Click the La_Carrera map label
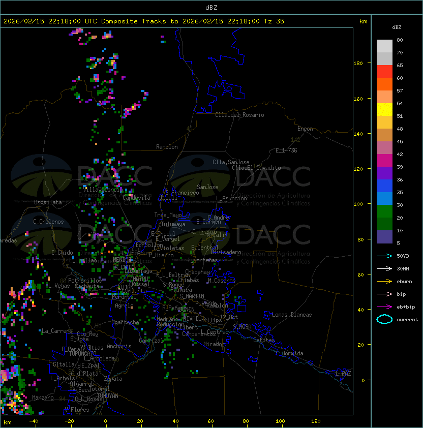The height and width of the screenshot is (428, 423). [x=56, y=331]
